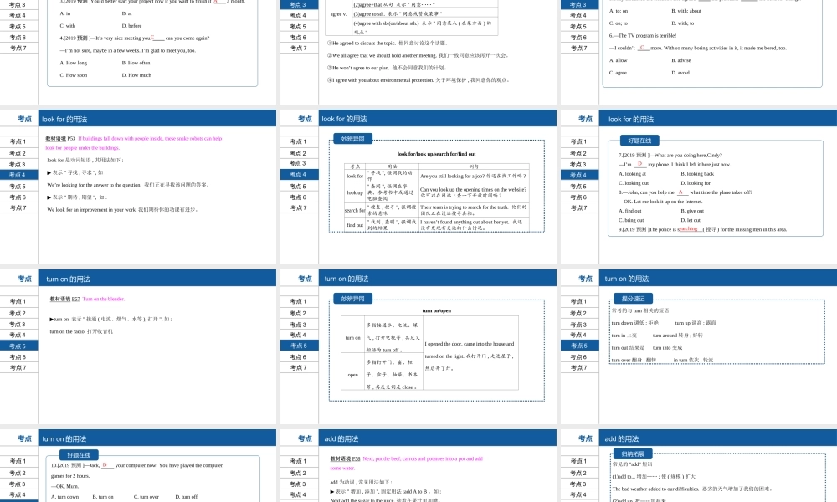Click the 'search for' row in look for table

[437, 210]
